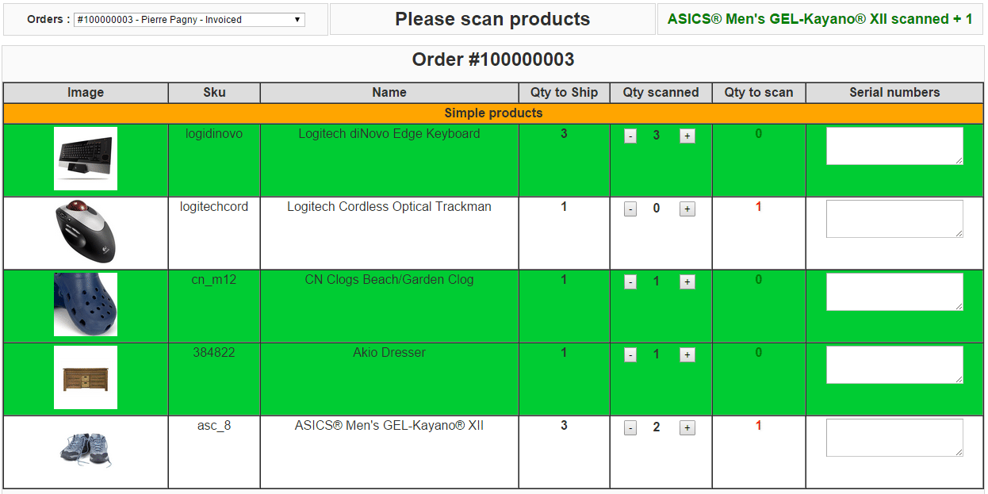
Task: Click the keyboard product image
Action: point(86,159)
